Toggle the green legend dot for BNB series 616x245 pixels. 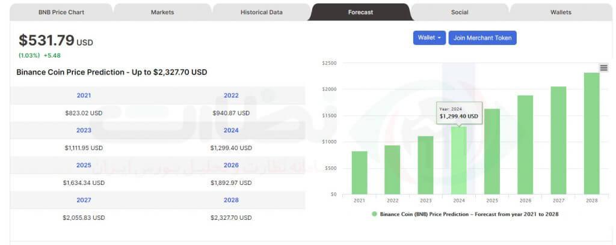[374, 214]
